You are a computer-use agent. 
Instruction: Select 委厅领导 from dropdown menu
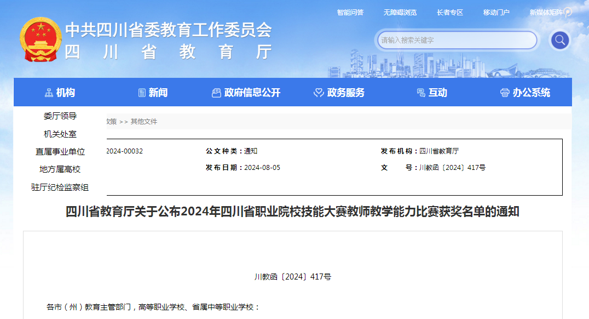click(60, 116)
